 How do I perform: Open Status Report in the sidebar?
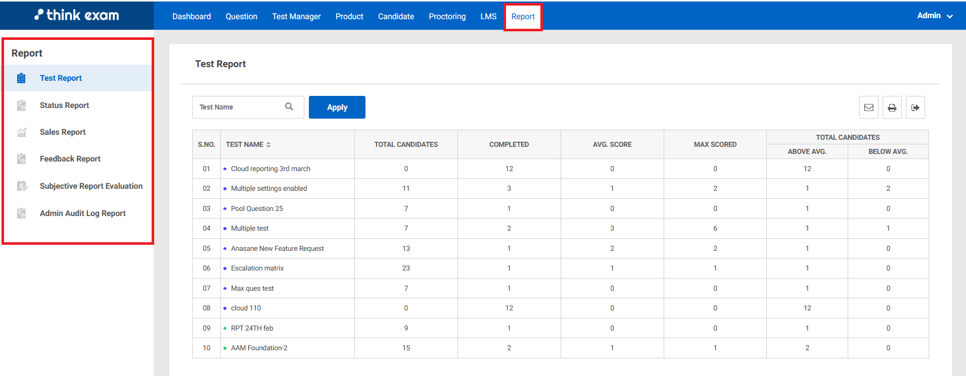(x=64, y=105)
